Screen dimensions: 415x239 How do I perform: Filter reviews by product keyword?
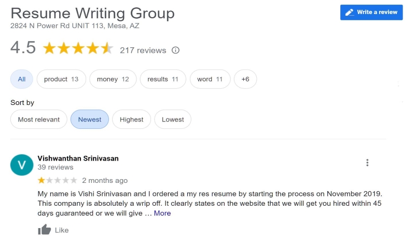(61, 79)
